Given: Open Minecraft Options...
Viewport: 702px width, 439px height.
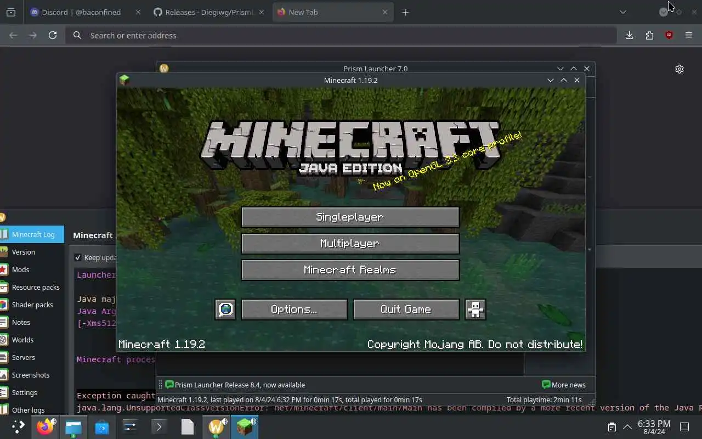Looking at the screenshot, I should pos(295,309).
